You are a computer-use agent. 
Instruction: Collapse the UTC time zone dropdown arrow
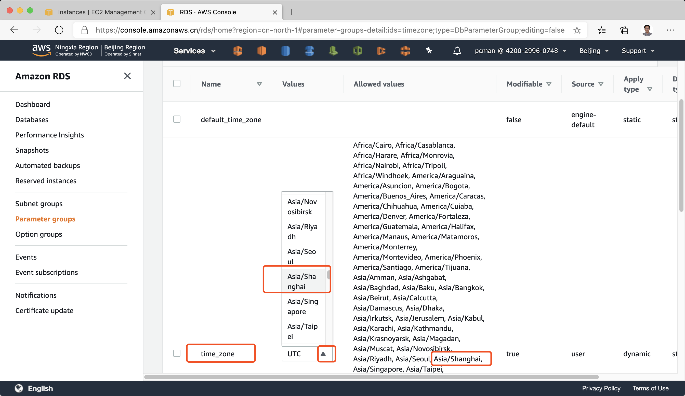coord(323,354)
